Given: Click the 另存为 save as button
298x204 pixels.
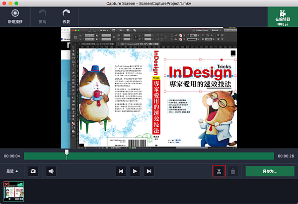Looking at the screenshot, I should (269, 171).
